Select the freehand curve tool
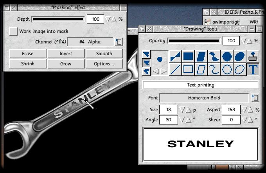266x173 pixels. point(214,69)
